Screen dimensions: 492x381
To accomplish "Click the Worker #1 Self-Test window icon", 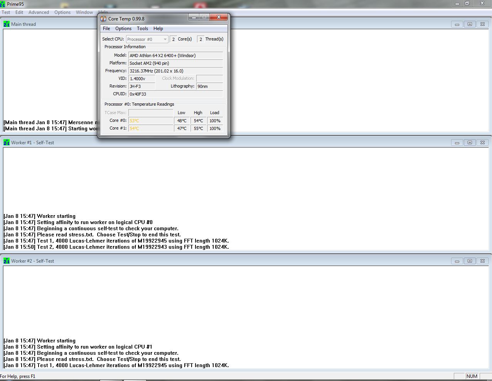I will pos(7,142).
